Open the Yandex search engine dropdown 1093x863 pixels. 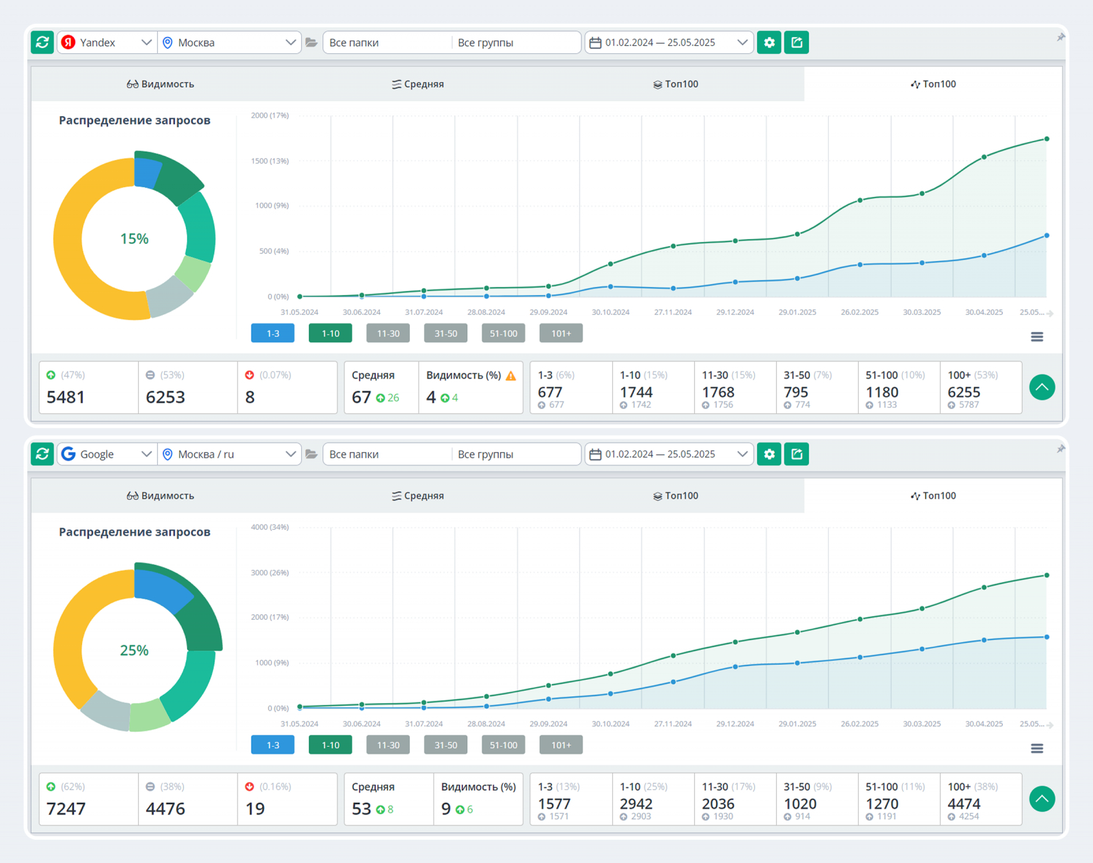[x=107, y=42]
